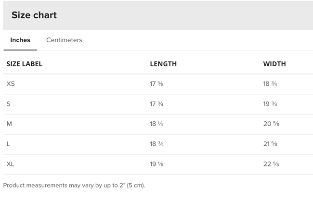Select the S size label
The width and height of the screenshot is (313, 199).
[x=9, y=104]
